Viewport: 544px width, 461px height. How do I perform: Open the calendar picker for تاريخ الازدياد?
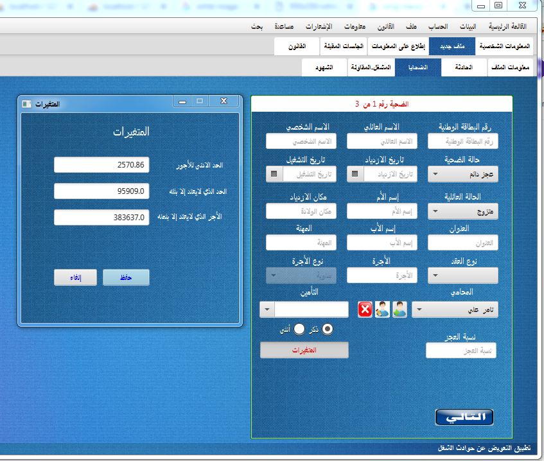353,173
